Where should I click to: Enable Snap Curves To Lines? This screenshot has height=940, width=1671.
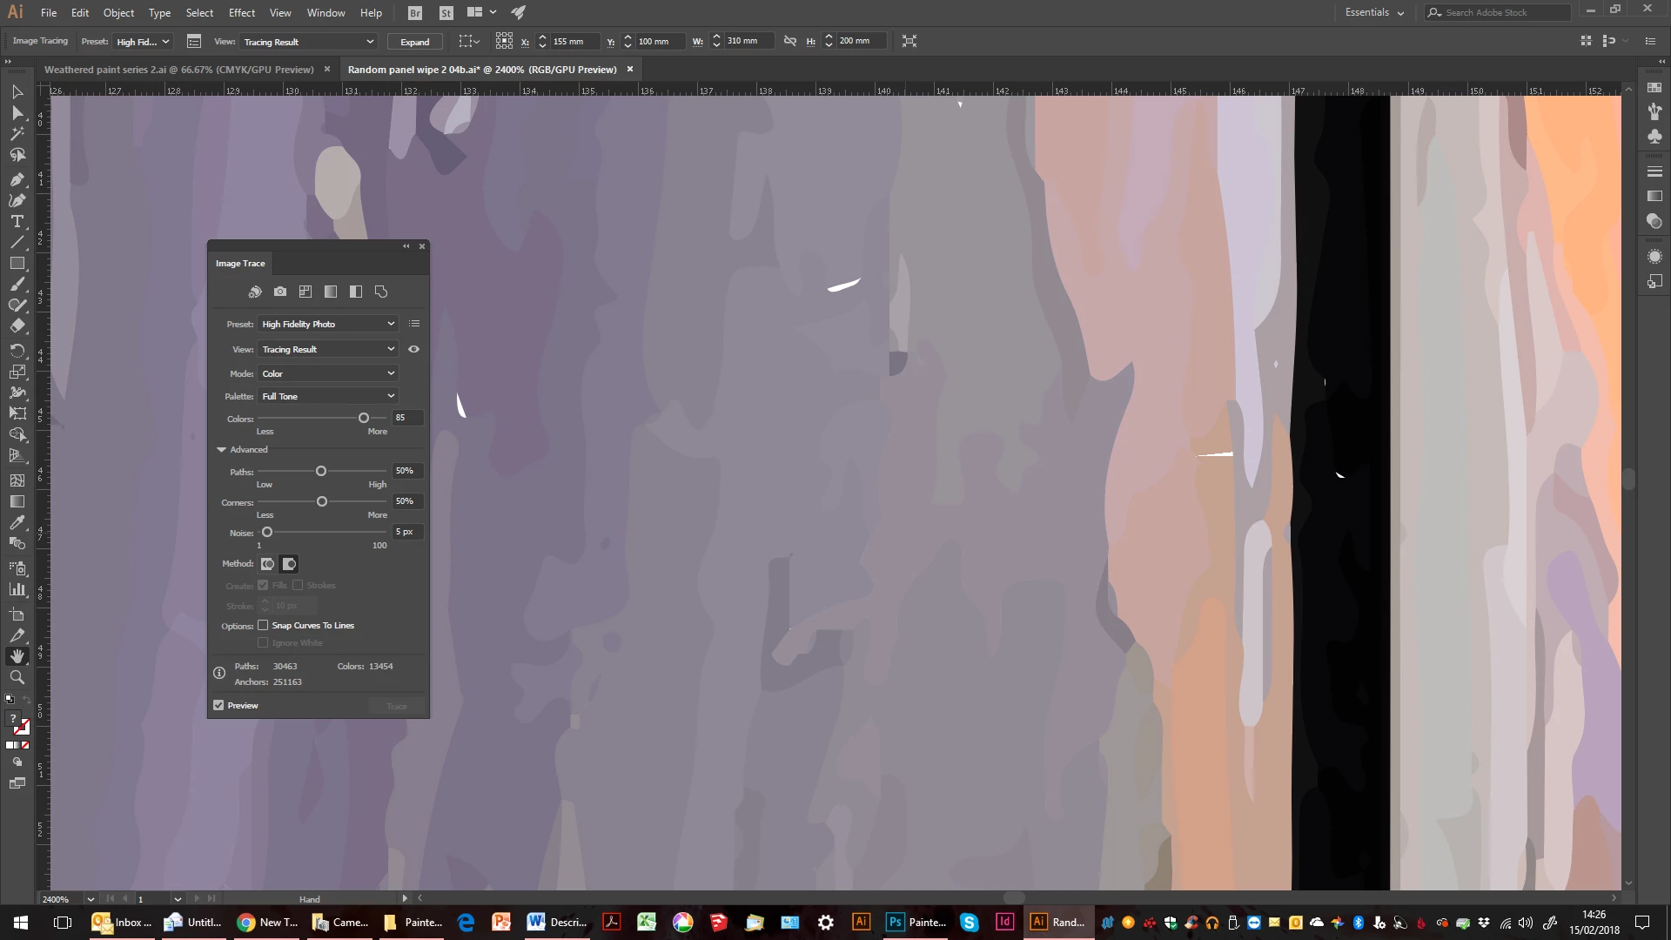[263, 625]
